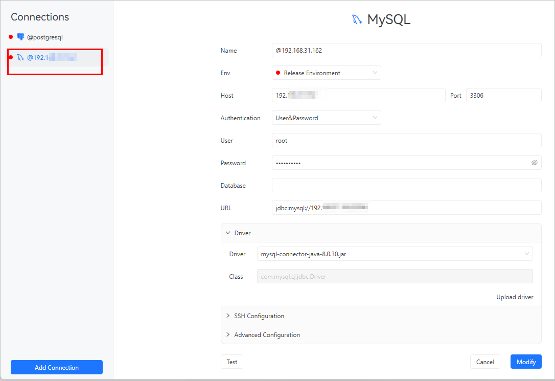The width and height of the screenshot is (555, 381).
Task: Open the Driver dropdown showing mysql-connector-java-8.0.30.jar
Action: tap(395, 254)
